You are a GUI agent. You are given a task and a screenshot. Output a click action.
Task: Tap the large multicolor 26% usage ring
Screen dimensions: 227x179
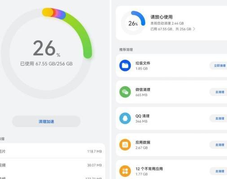coord(46,53)
